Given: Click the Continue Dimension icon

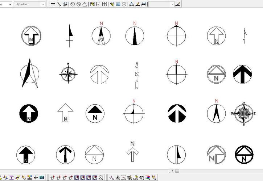Looking at the screenshot, I should click(104, 4).
